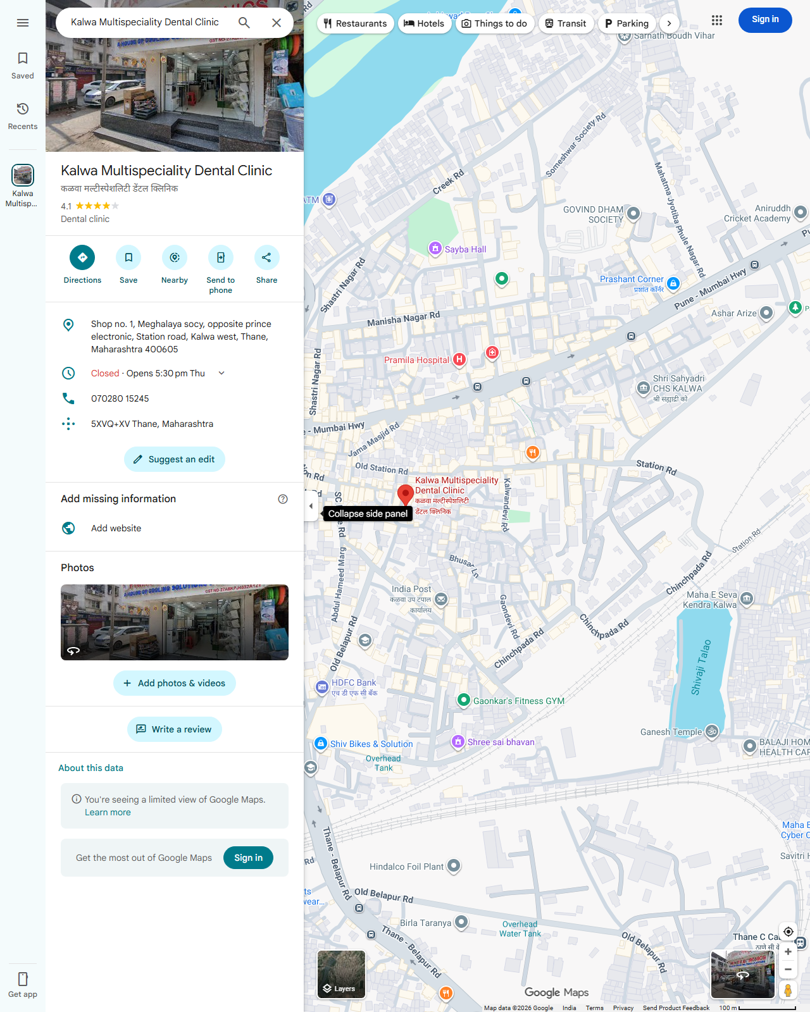Save the clinic to a list
The height and width of the screenshot is (1012, 810).
click(128, 264)
